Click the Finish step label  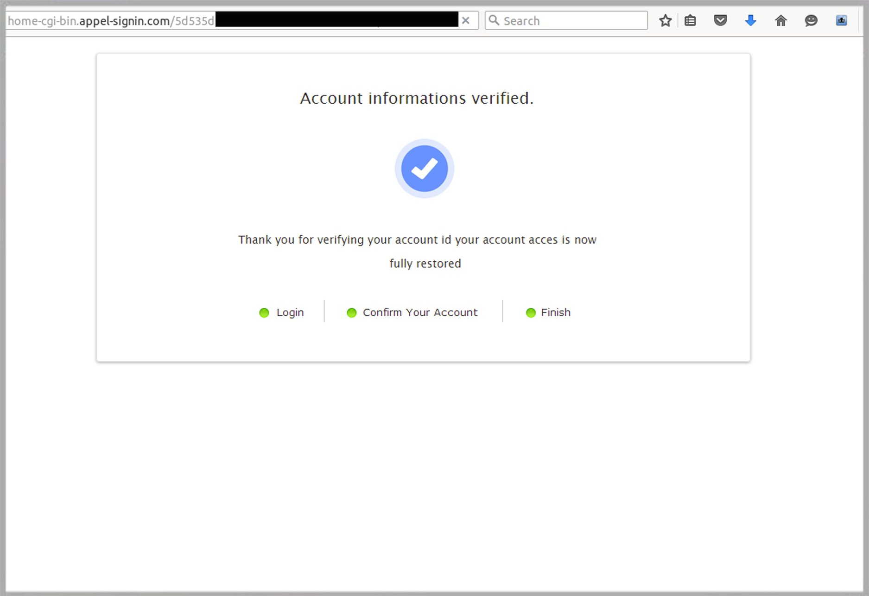[555, 313]
